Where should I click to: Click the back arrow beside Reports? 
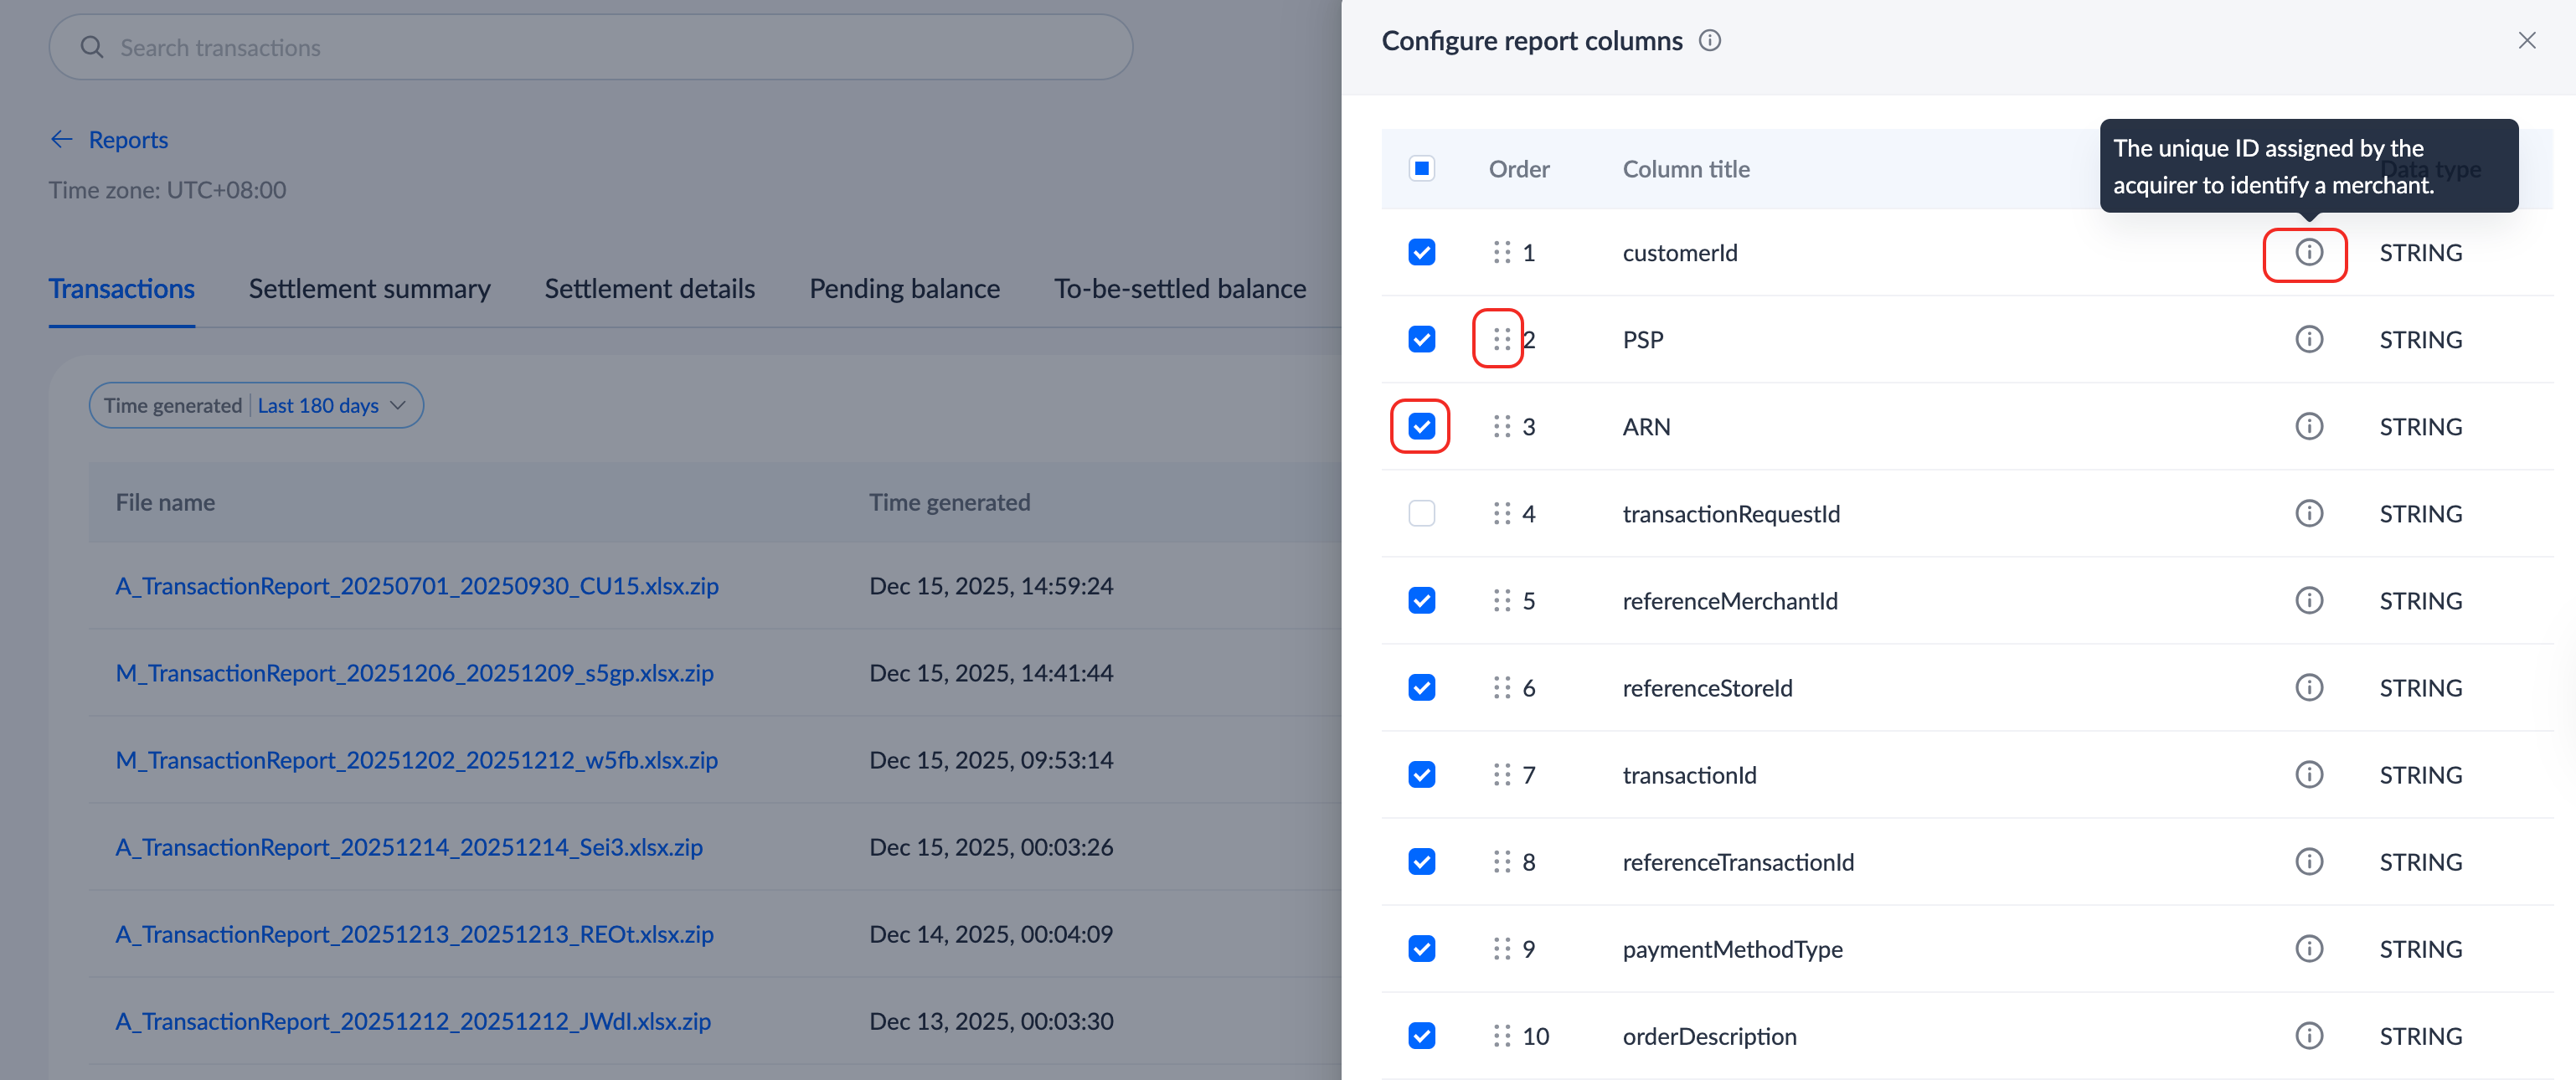coord(62,139)
